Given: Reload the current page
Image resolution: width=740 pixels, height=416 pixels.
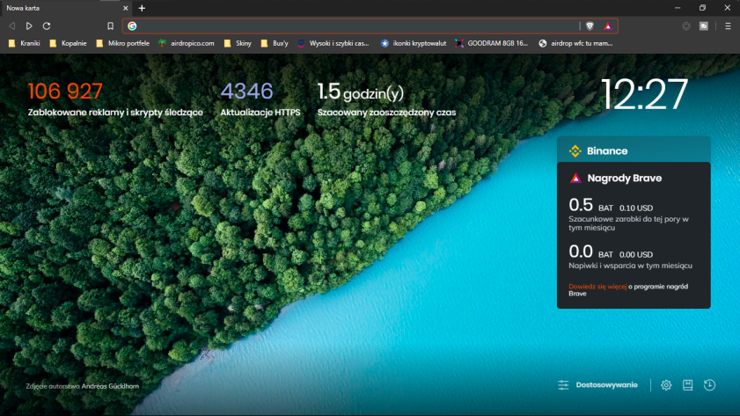Looking at the screenshot, I should tap(47, 26).
